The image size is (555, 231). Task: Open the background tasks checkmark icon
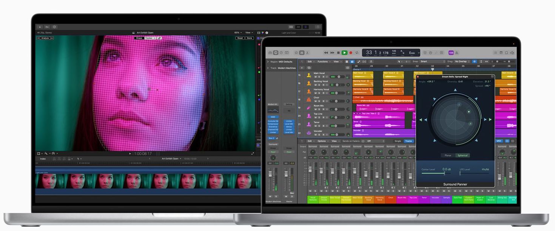tap(54, 27)
